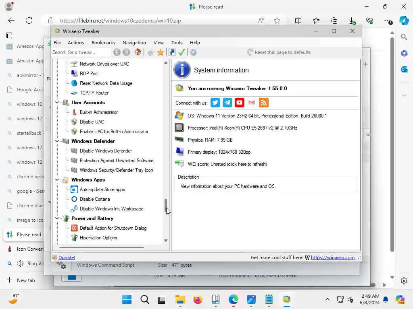Collapse the Windows Defender tree group
The width and height of the screenshot is (413, 309).
click(x=57, y=141)
